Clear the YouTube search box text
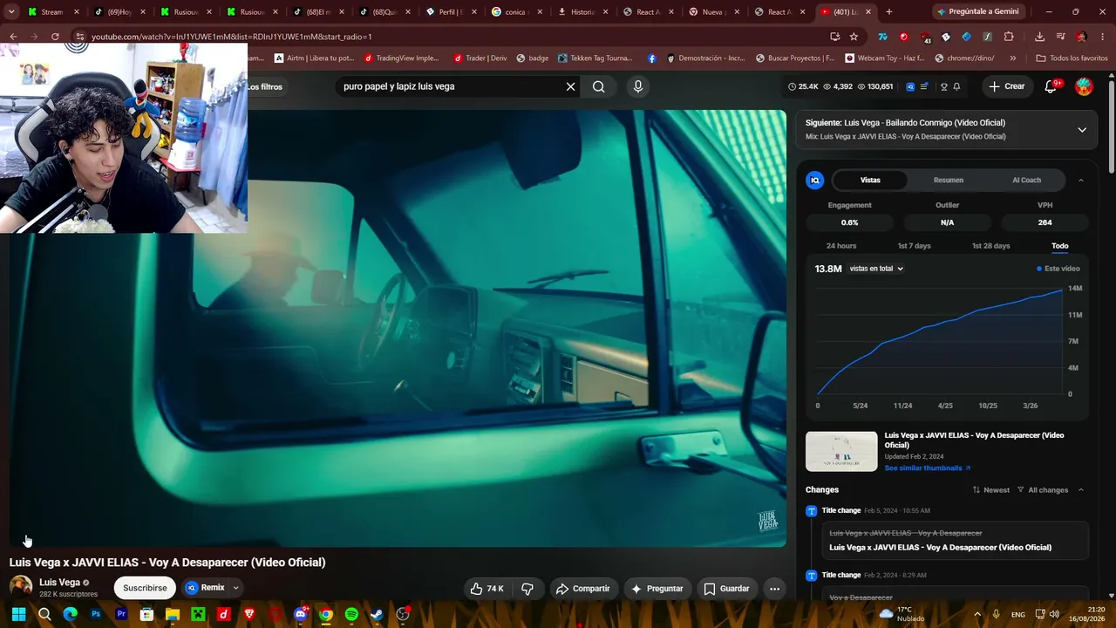This screenshot has height=628, width=1116. coord(571,87)
